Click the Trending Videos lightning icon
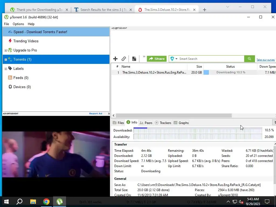Screen dimensions: 276x207 point(10,41)
